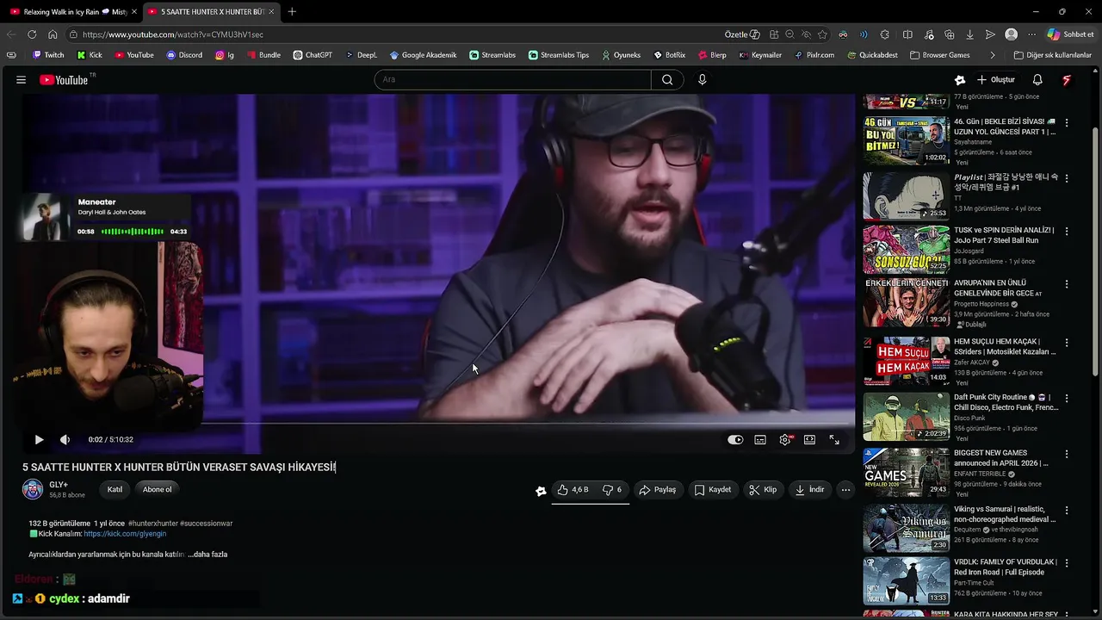Mute the video volume
This screenshot has width=1102, height=620.
tap(65, 439)
